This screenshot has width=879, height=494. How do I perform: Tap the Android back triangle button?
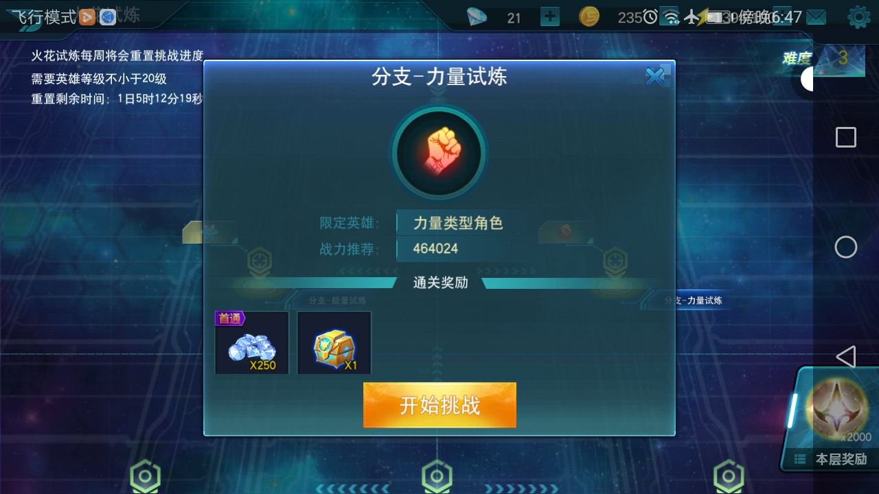(x=846, y=357)
